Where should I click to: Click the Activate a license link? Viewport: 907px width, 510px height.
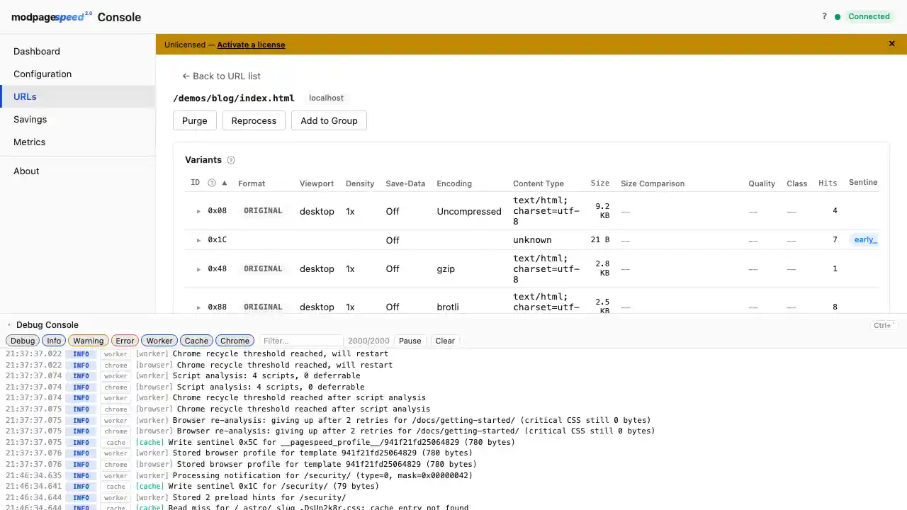[251, 45]
